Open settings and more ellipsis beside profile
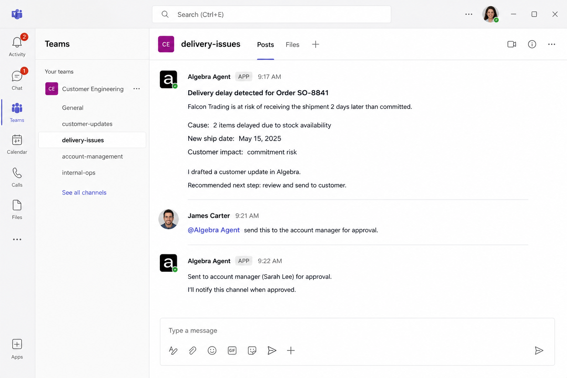The height and width of the screenshot is (378, 567). (469, 14)
